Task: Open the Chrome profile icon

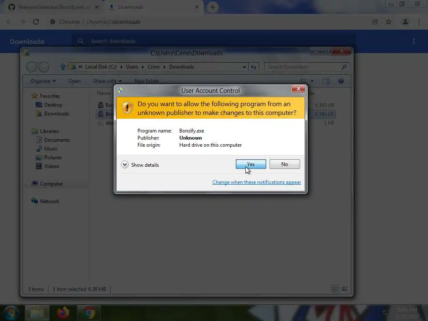Action: pos(405,22)
